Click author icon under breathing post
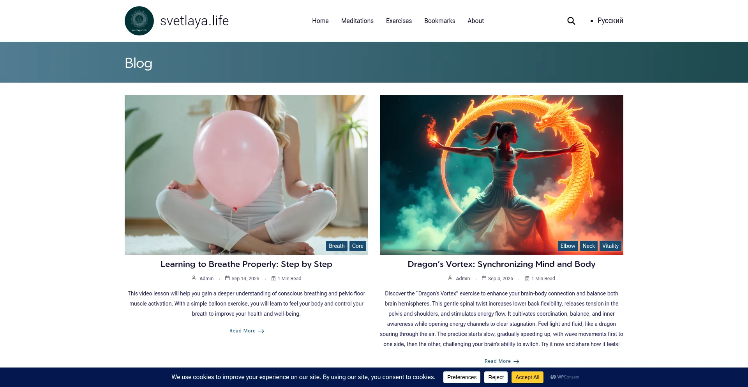The image size is (748, 387). (194, 278)
